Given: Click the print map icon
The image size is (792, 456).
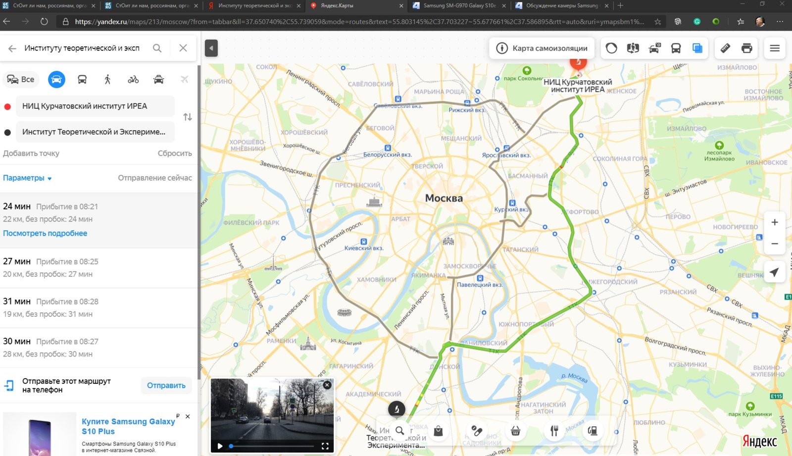Looking at the screenshot, I should click(746, 48).
